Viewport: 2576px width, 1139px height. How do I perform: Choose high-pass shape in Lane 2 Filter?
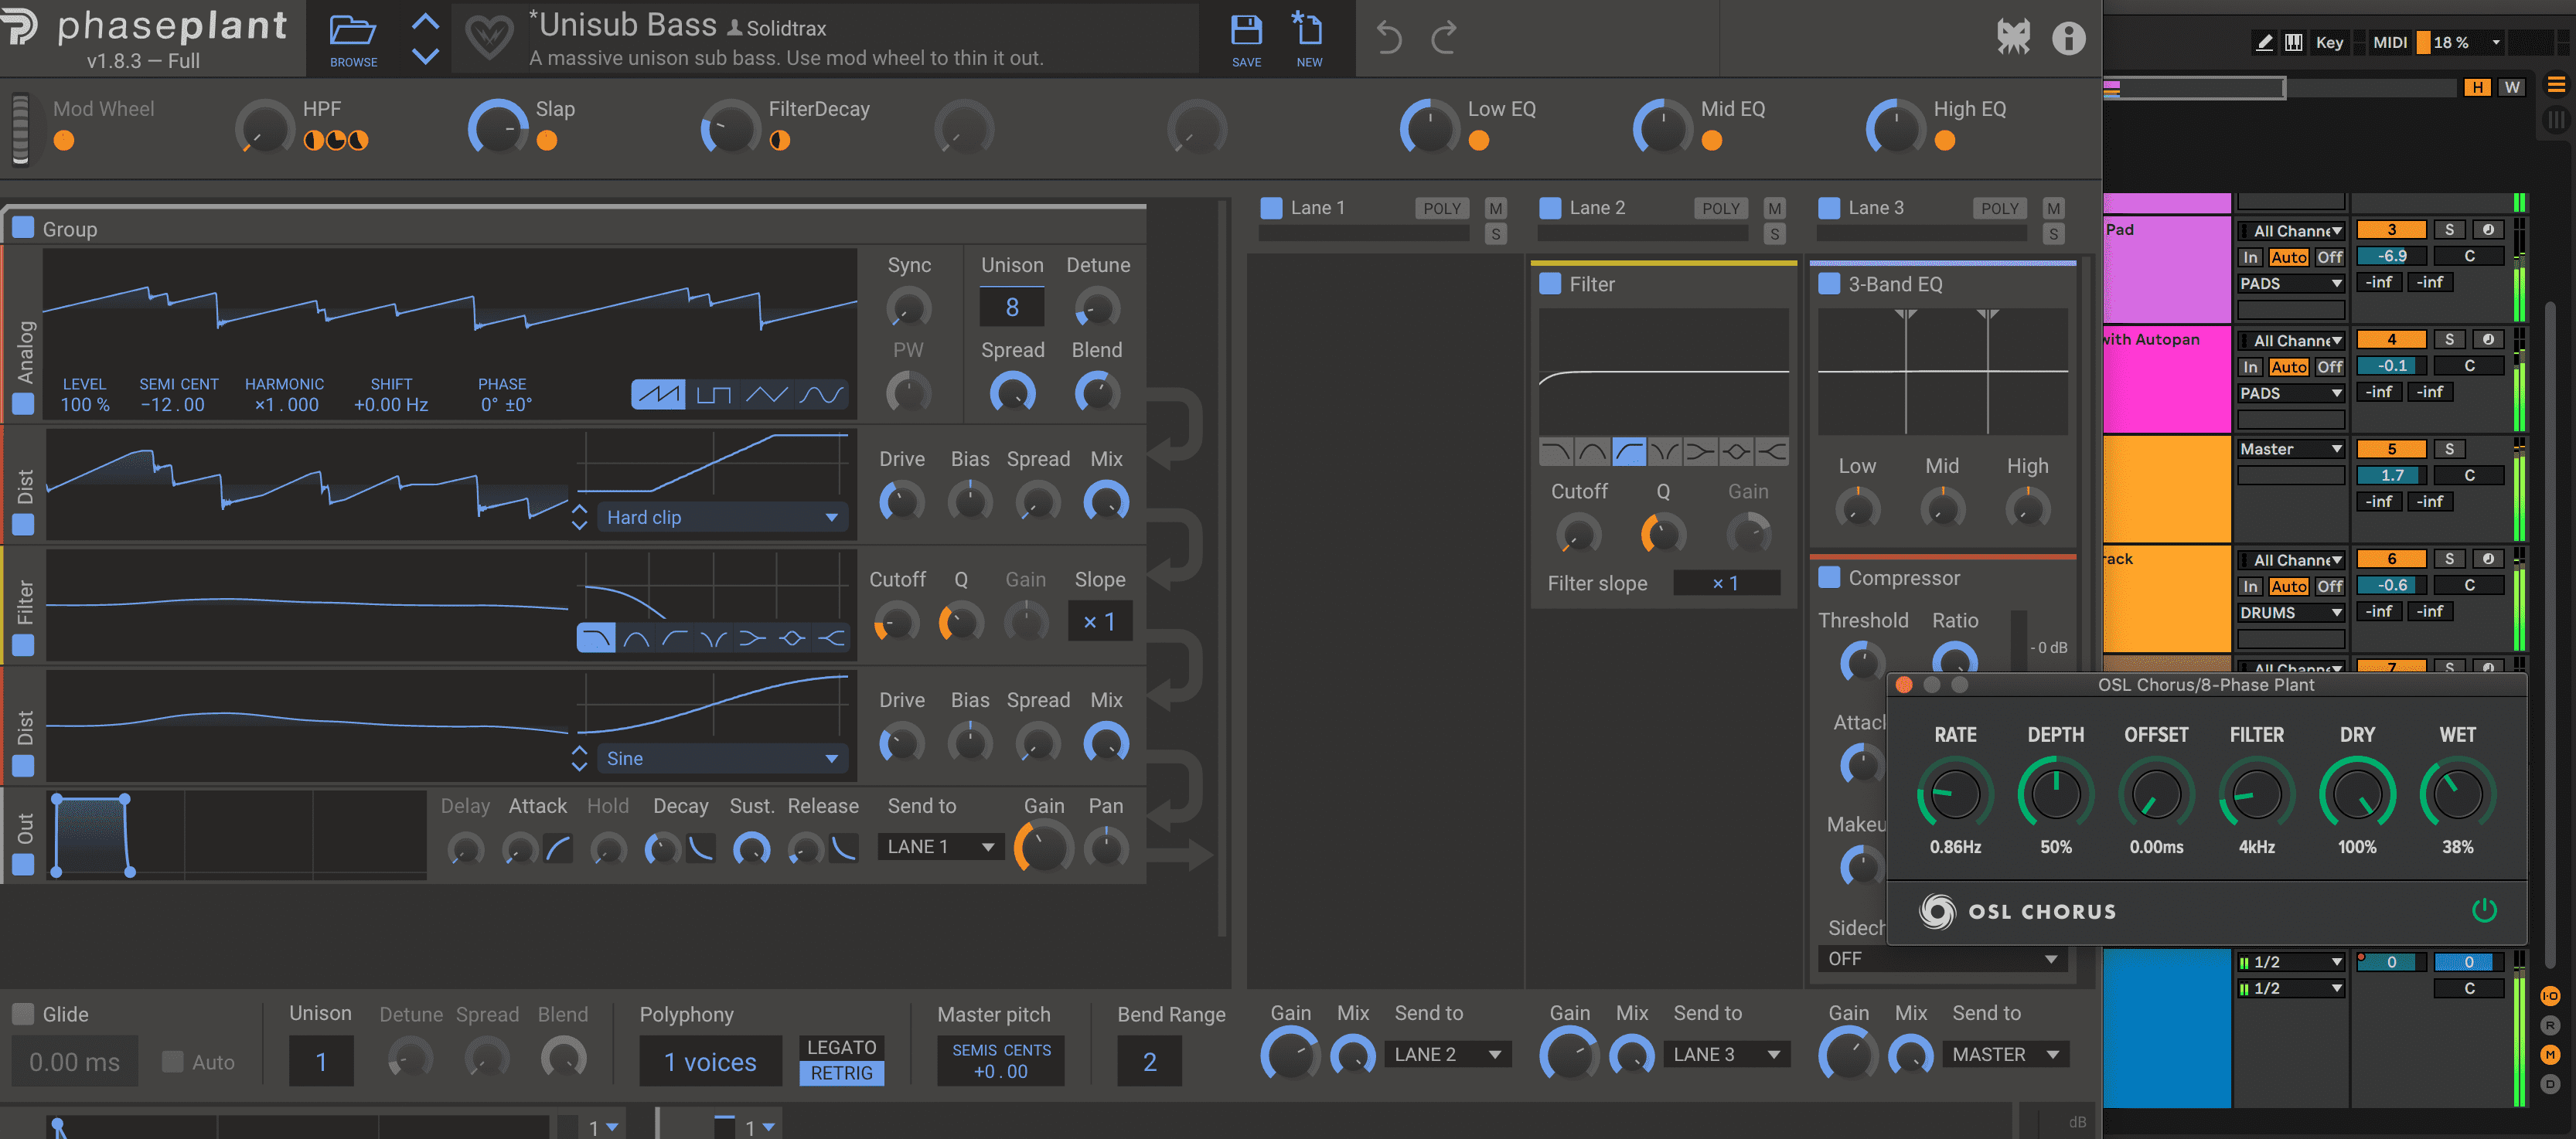(x=1628, y=453)
